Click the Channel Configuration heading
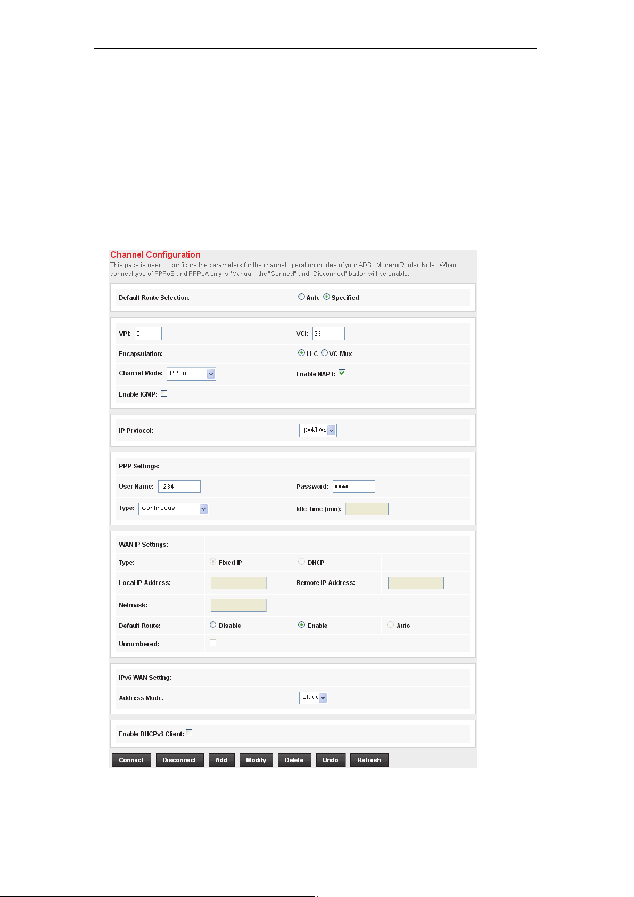634x897 pixels. pos(155,255)
